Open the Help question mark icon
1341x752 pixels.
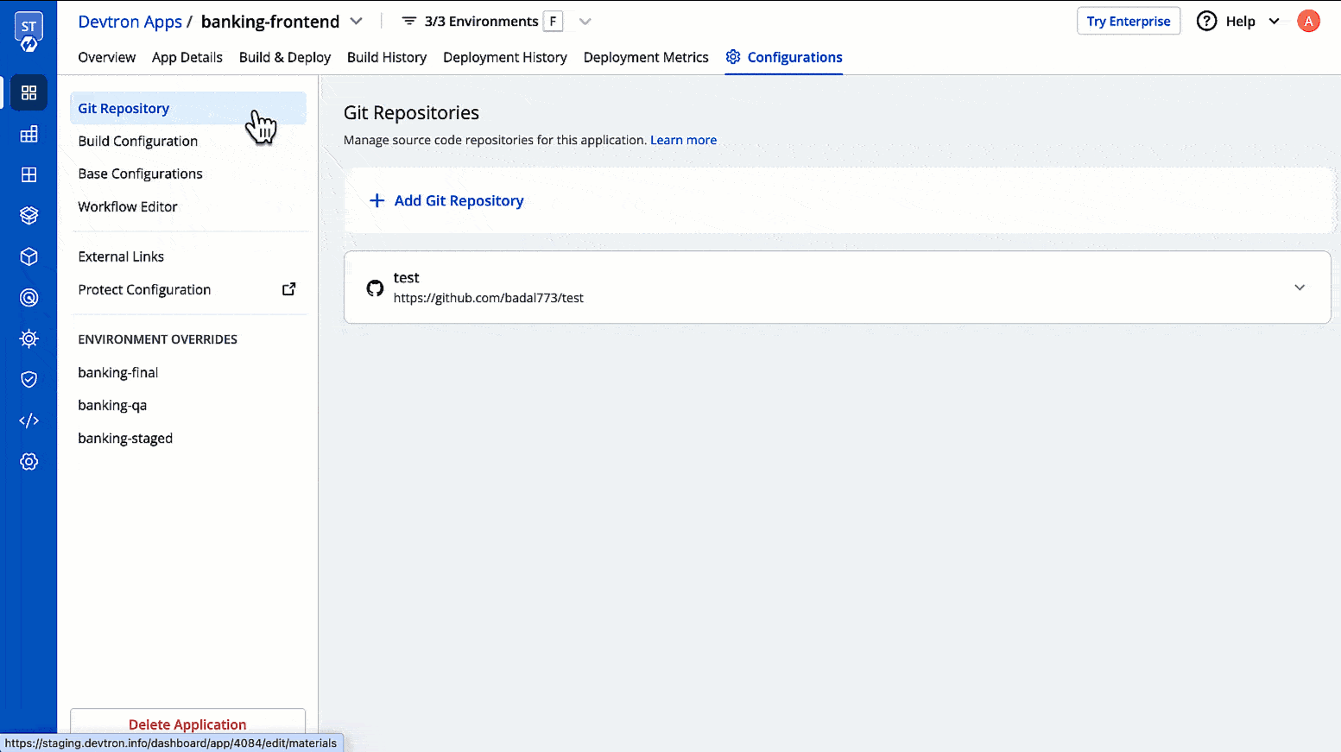click(1206, 21)
